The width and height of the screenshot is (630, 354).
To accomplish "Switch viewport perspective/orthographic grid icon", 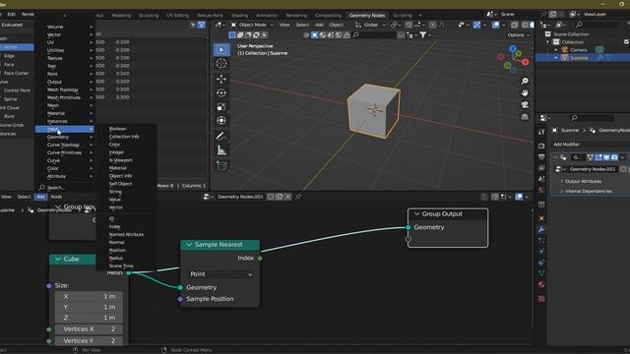I will [x=525, y=117].
